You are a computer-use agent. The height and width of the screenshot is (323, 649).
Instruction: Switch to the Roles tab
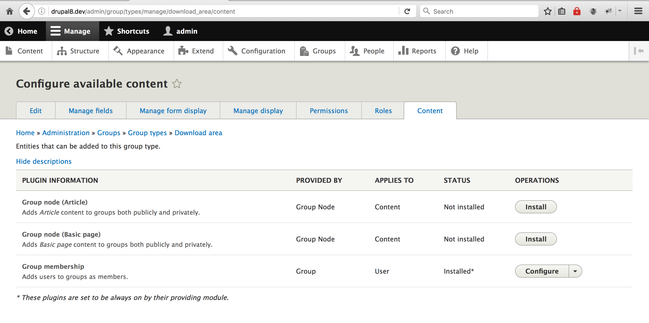point(383,111)
